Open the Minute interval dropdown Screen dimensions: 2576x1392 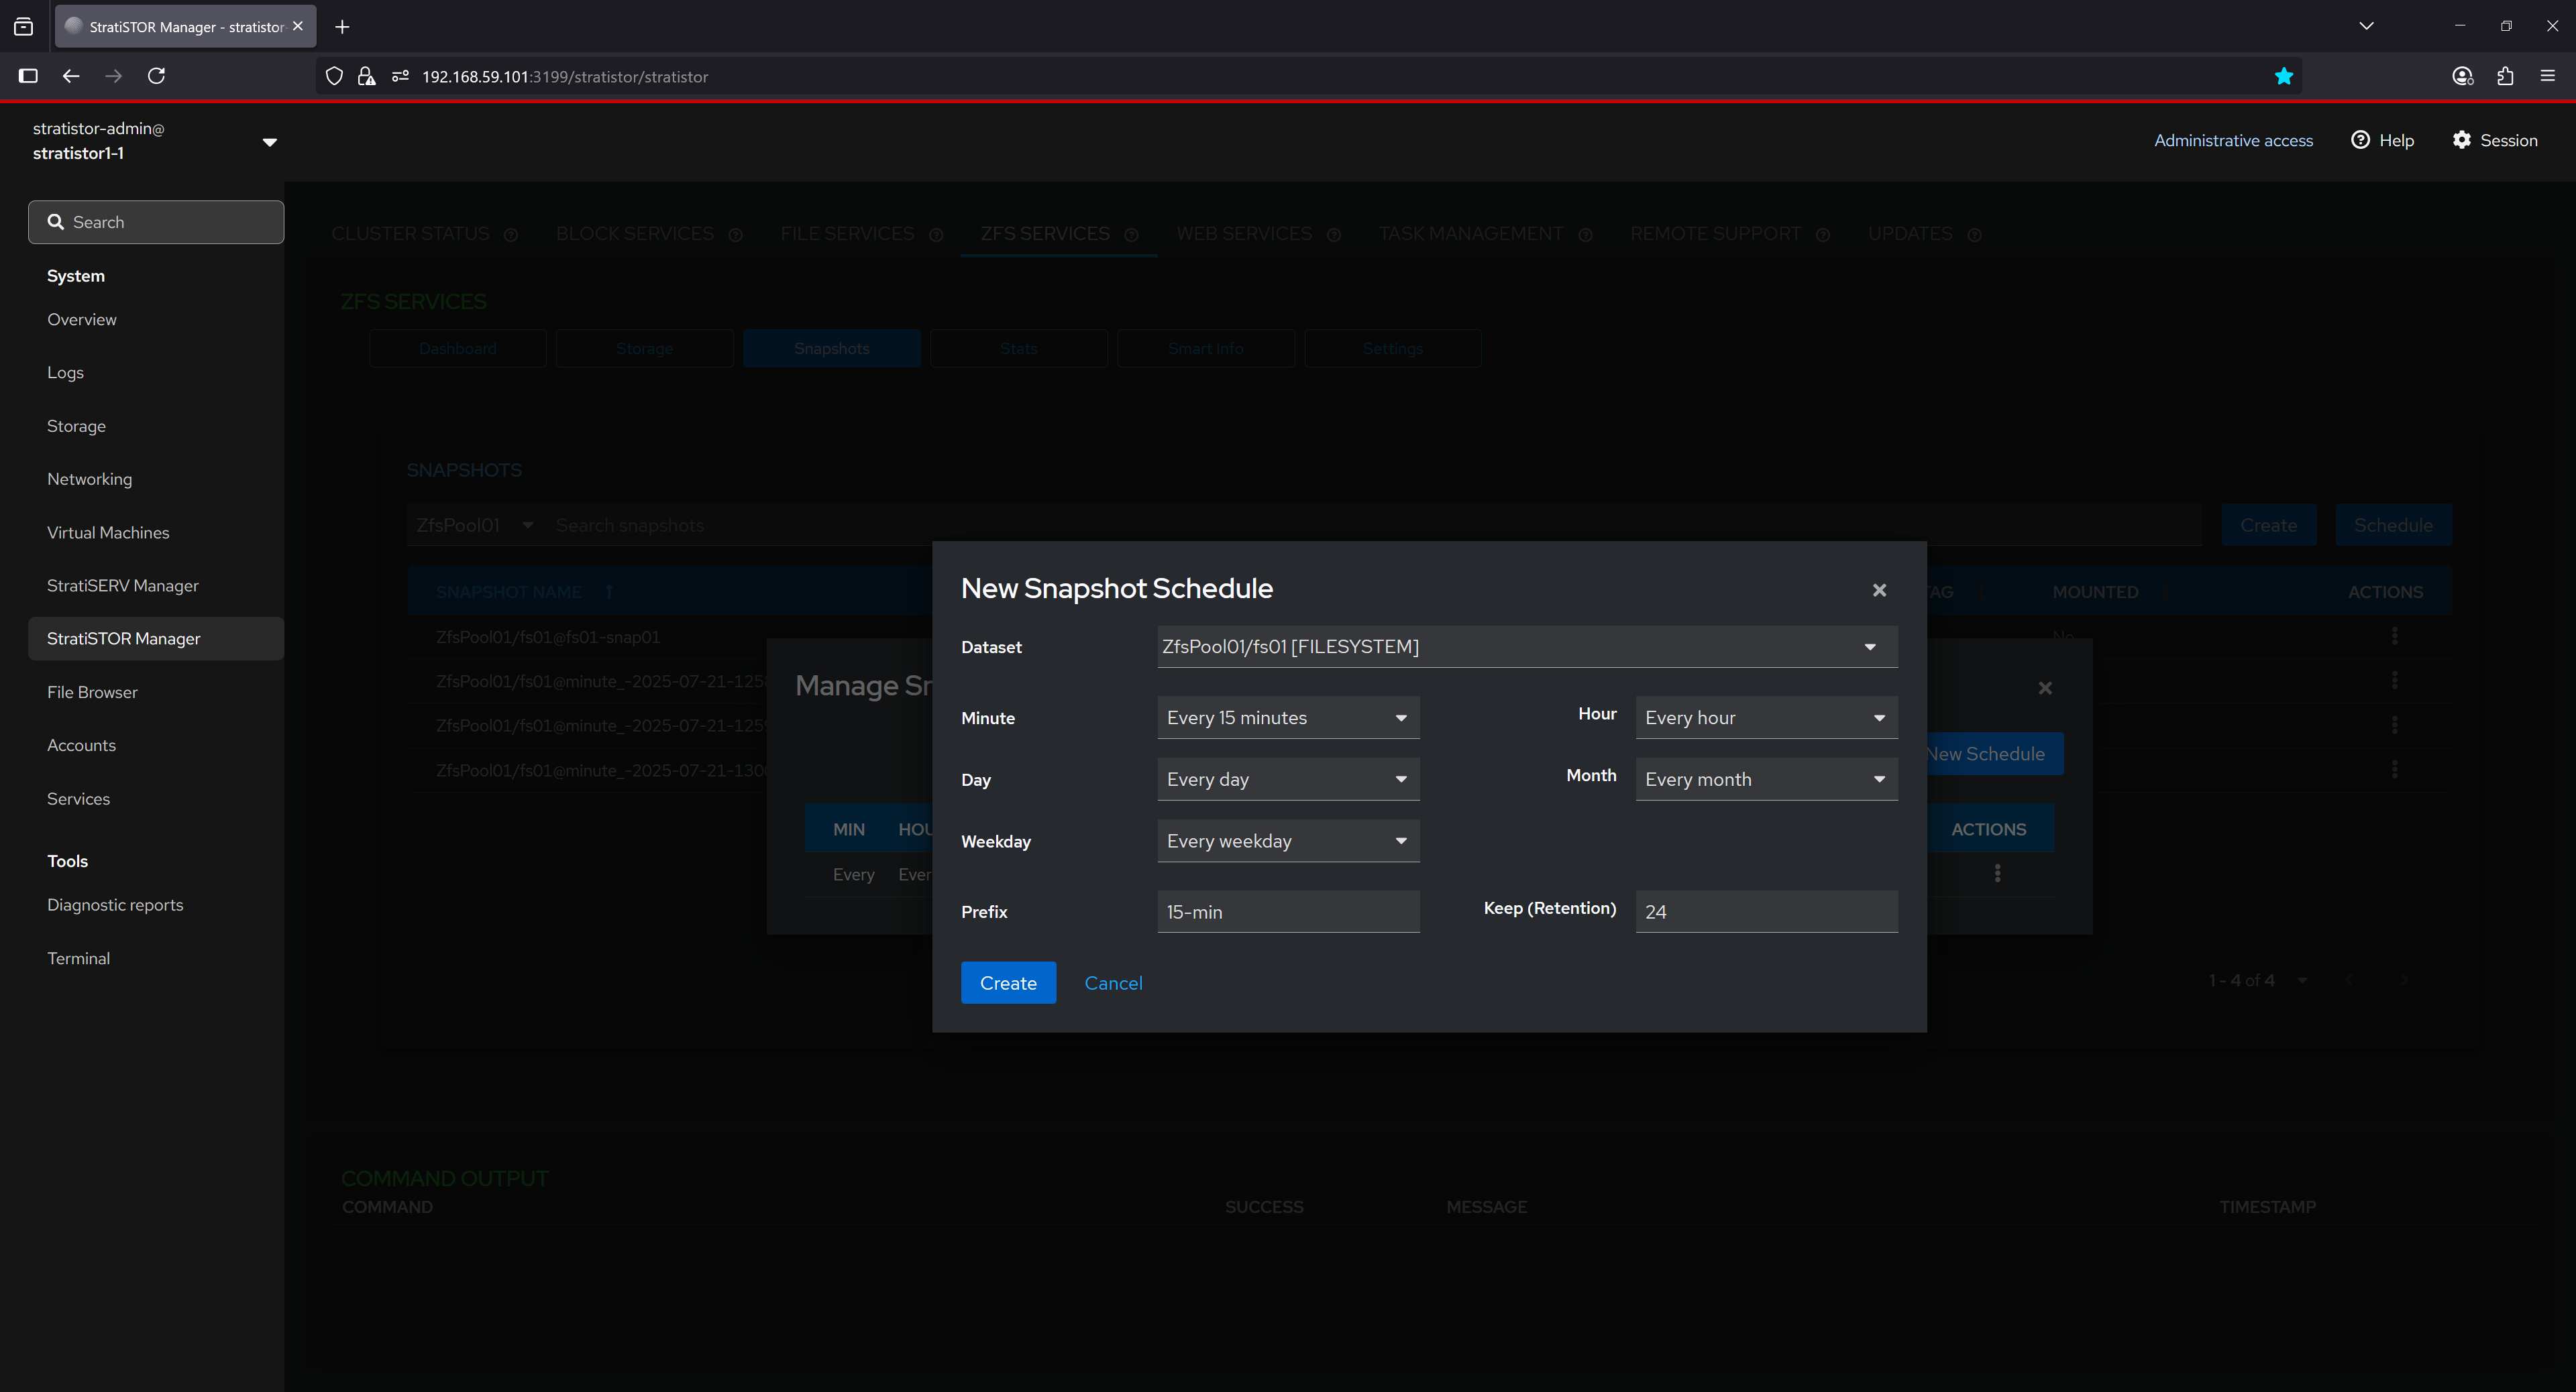[1287, 717]
